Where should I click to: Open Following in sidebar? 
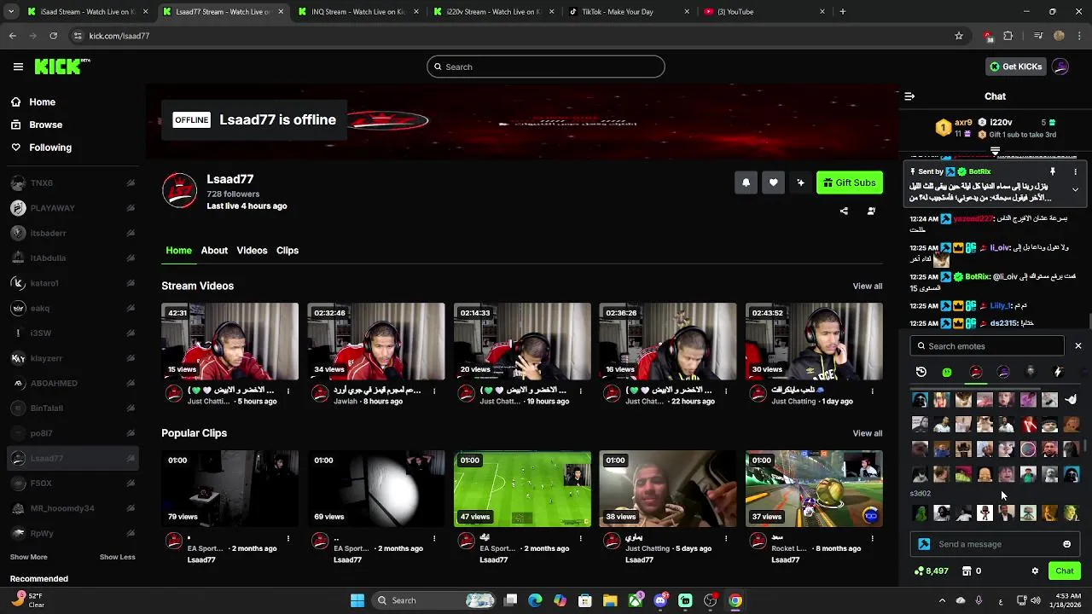pos(73,148)
